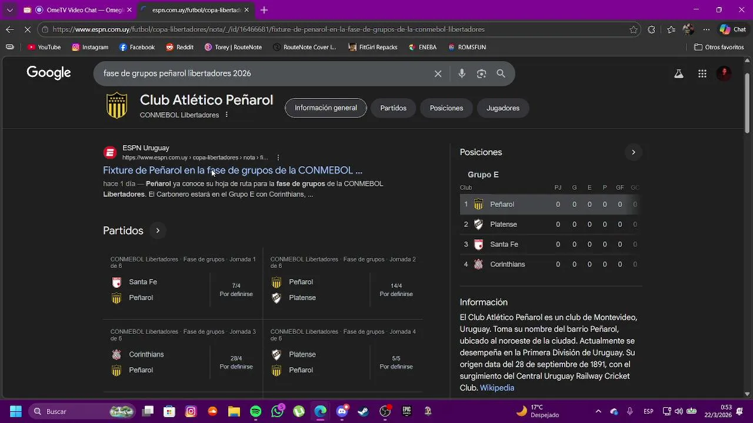Go to the Google home logo
The image size is (753, 423).
point(49,73)
